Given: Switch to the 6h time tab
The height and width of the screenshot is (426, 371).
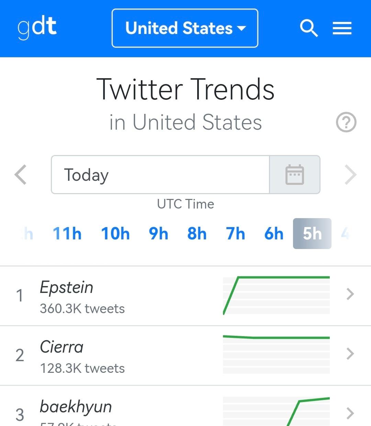Looking at the screenshot, I should pyautogui.click(x=274, y=234).
